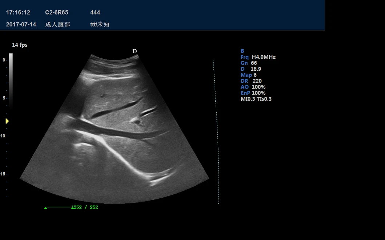This screenshot has height=240, width=385.
Task: Click the 14 fps frame rate indicator
Action: pyautogui.click(x=20, y=45)
